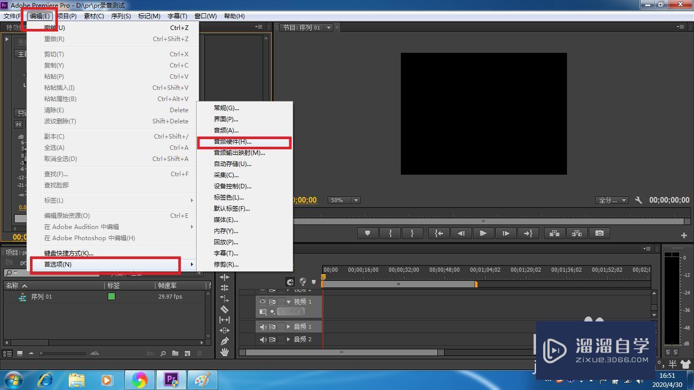Image resolution: width=694 pixels, height=390 pixels.
Task: Expand the 音频 1 track
Action: [x=289, y=327]
